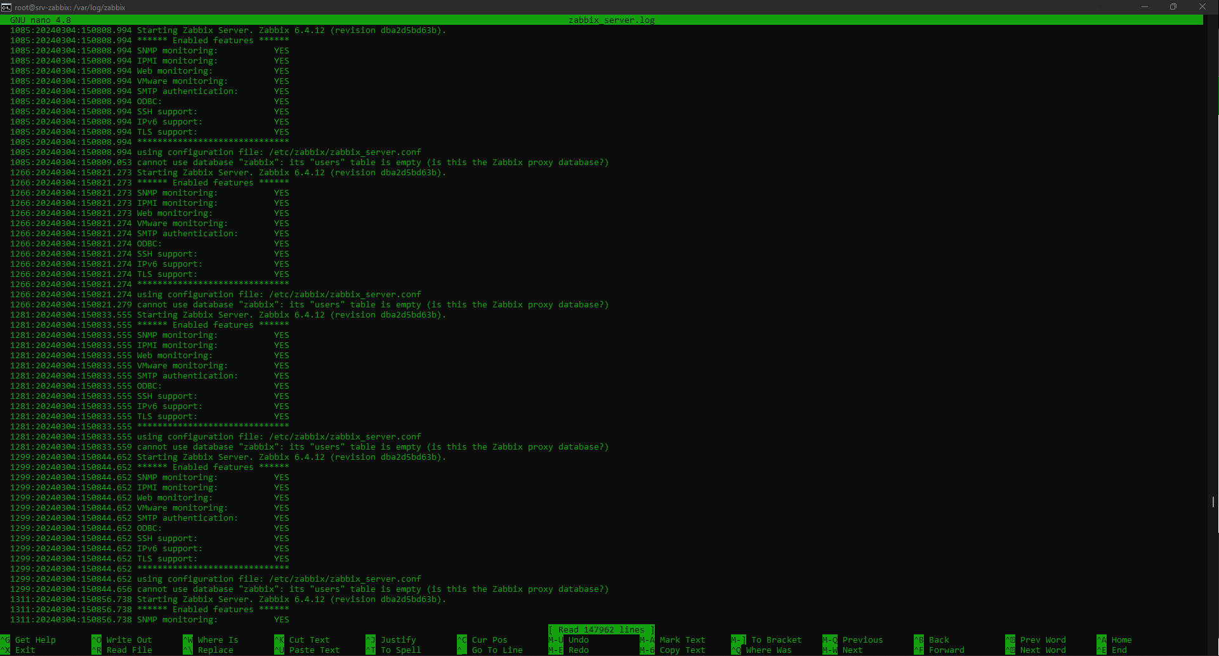Place cursor on PID 1085 "Starting Zabbix Server" line
Image resolution: width=1219 pixels, height=656 pixels.
click(228, 30)
